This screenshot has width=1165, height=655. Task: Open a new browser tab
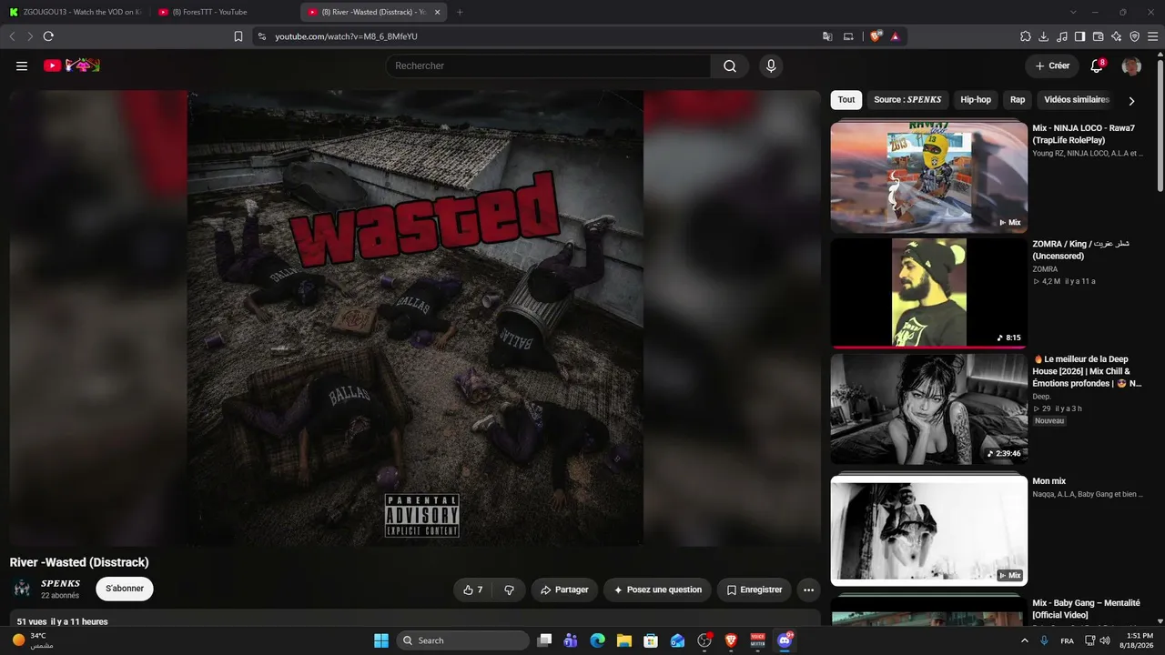tap(460, 12)
